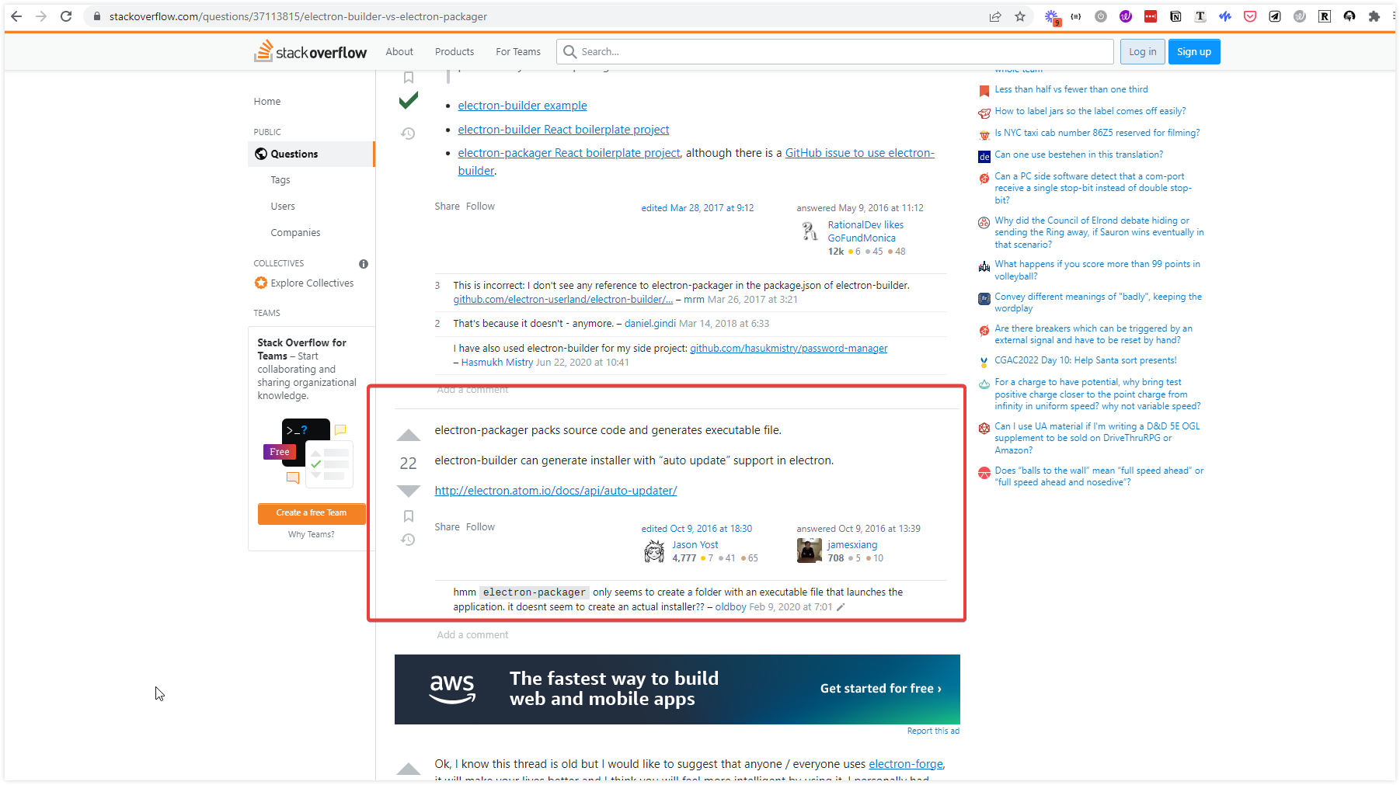The height and width of the screenshot is (785, 1400).
Task: Click the AWS logo in the ad
Action: [x=452, y=689]
